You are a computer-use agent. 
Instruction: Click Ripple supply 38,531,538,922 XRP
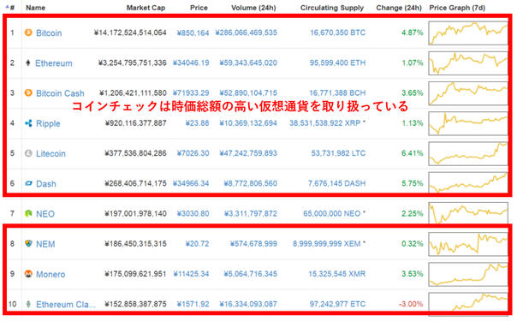[x=324, y=123]
